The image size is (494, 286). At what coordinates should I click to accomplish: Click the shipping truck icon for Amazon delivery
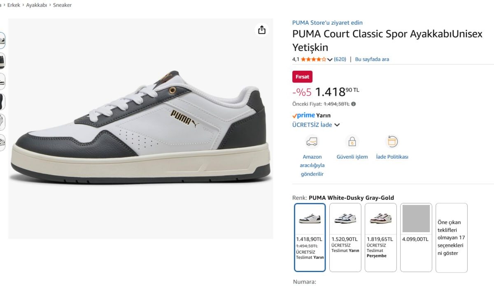(312, 141)
